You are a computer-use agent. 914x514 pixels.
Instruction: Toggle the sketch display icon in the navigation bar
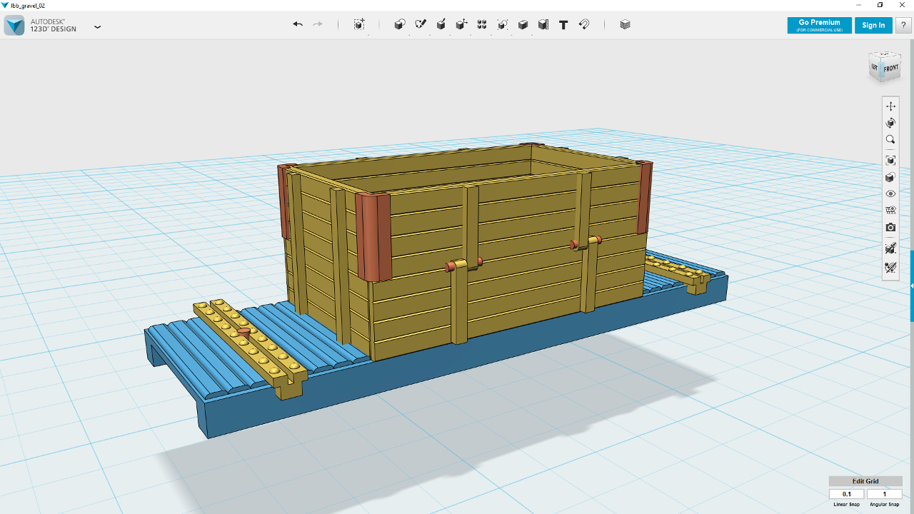coord(890,248)
